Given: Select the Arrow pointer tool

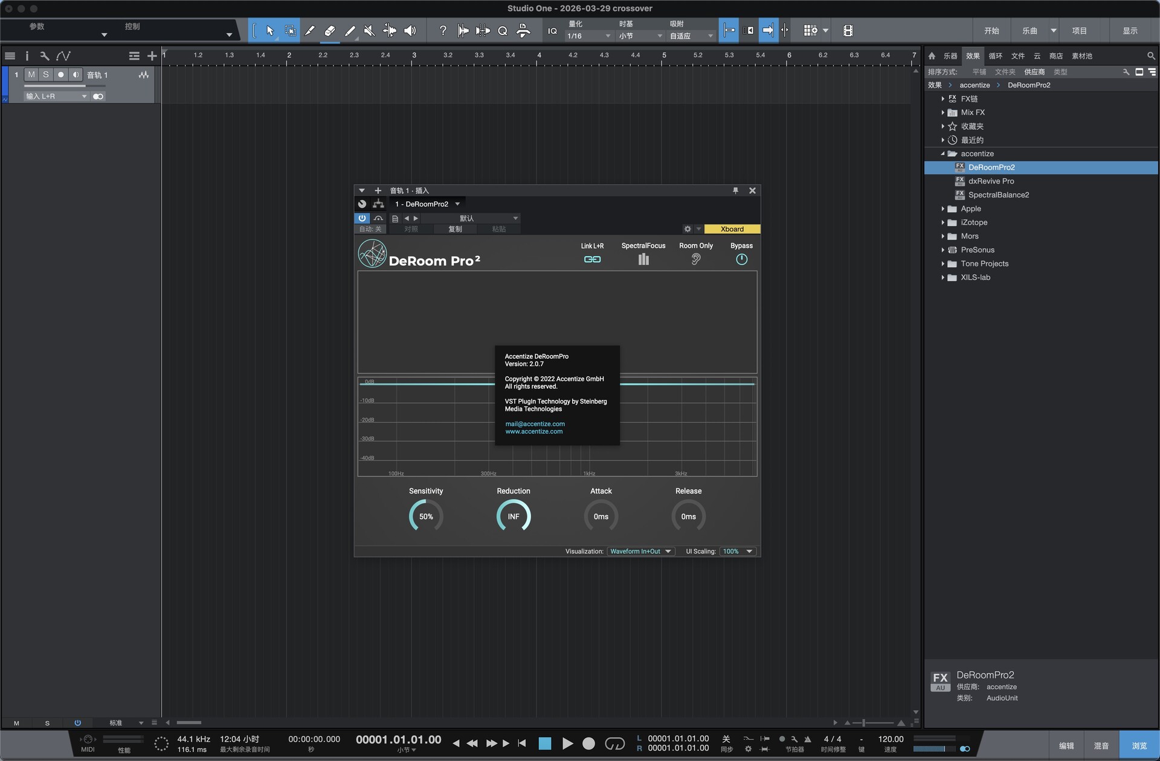Looking at the screenshot, I should [270, 31].
